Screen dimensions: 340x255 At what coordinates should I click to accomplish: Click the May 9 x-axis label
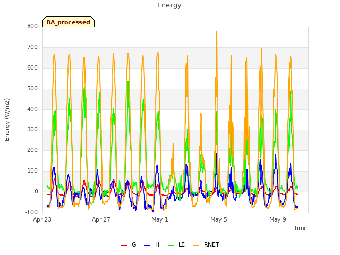tap(278, 219)
